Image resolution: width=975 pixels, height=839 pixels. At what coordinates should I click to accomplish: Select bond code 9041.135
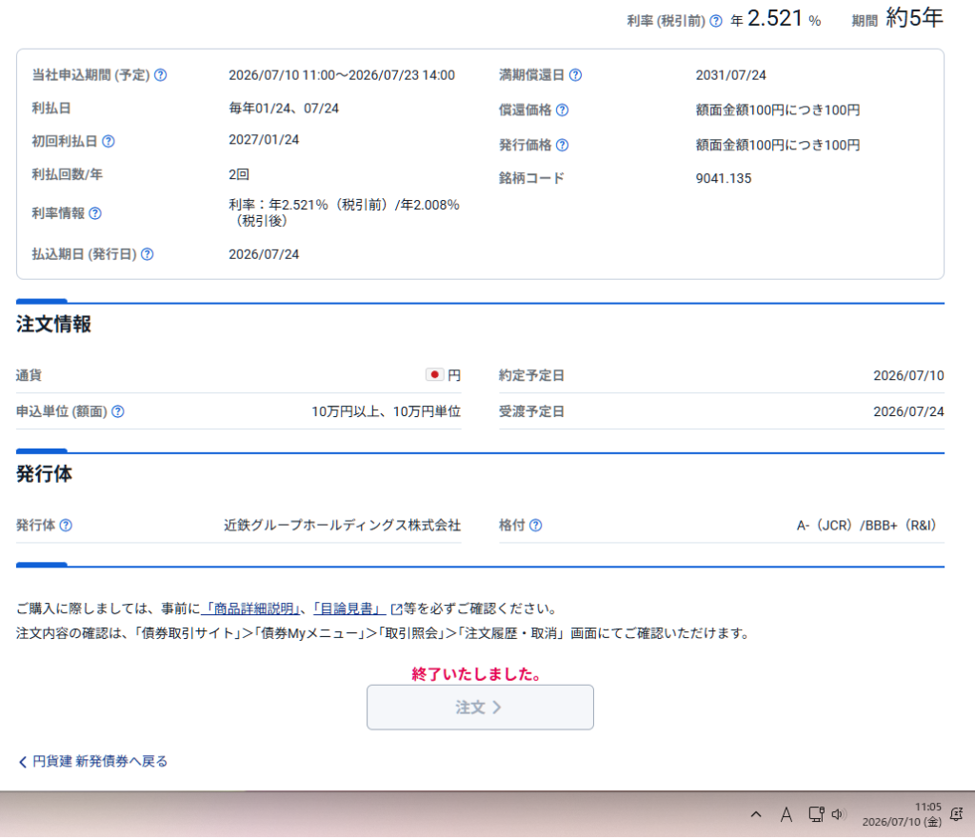click(724, 178)
